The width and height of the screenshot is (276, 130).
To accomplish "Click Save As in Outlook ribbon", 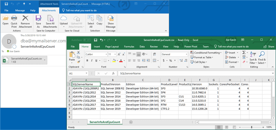I will click(x=38, y=21).
